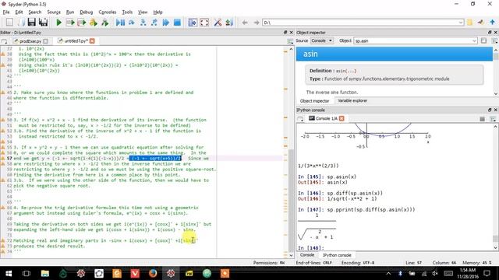
Task: Set working directory to the current file's folder
Action: pyautogui.click(x=481, y=23)
